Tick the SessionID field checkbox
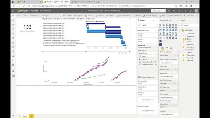Image resolution: width=210 pixels, height=118 pixels. pos(184,58)
